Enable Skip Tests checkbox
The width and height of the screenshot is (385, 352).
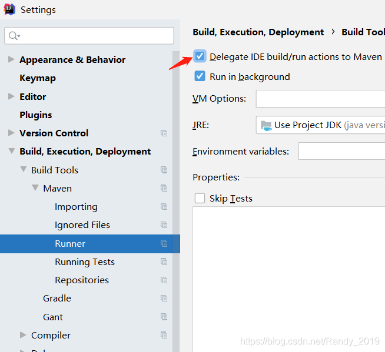coord(200,198)
